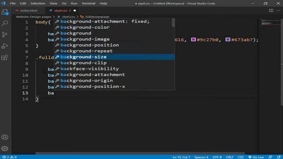Open the Selection menu
The width and height of the screenshot is (283, 159).
tap(38, 3)
